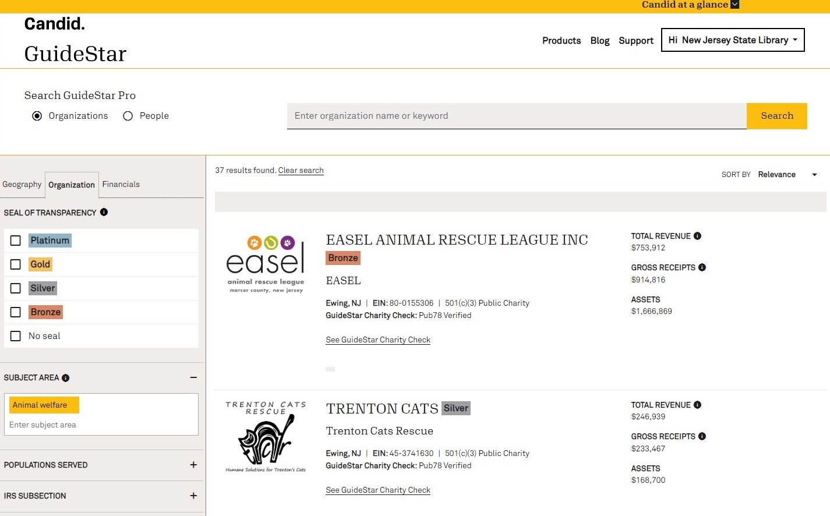Click the organization name search field
830x516 pixels.
516,116
